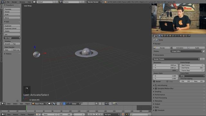
Task: Open the Window menu
Action: pyautogui.click(x=22, y=2)
